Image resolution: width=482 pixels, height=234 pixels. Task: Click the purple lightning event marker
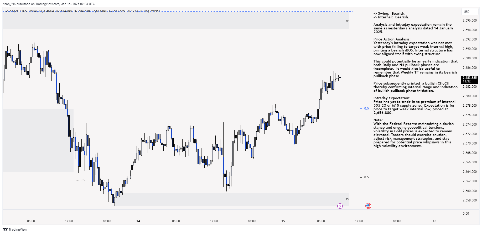(x=340, y=206)
